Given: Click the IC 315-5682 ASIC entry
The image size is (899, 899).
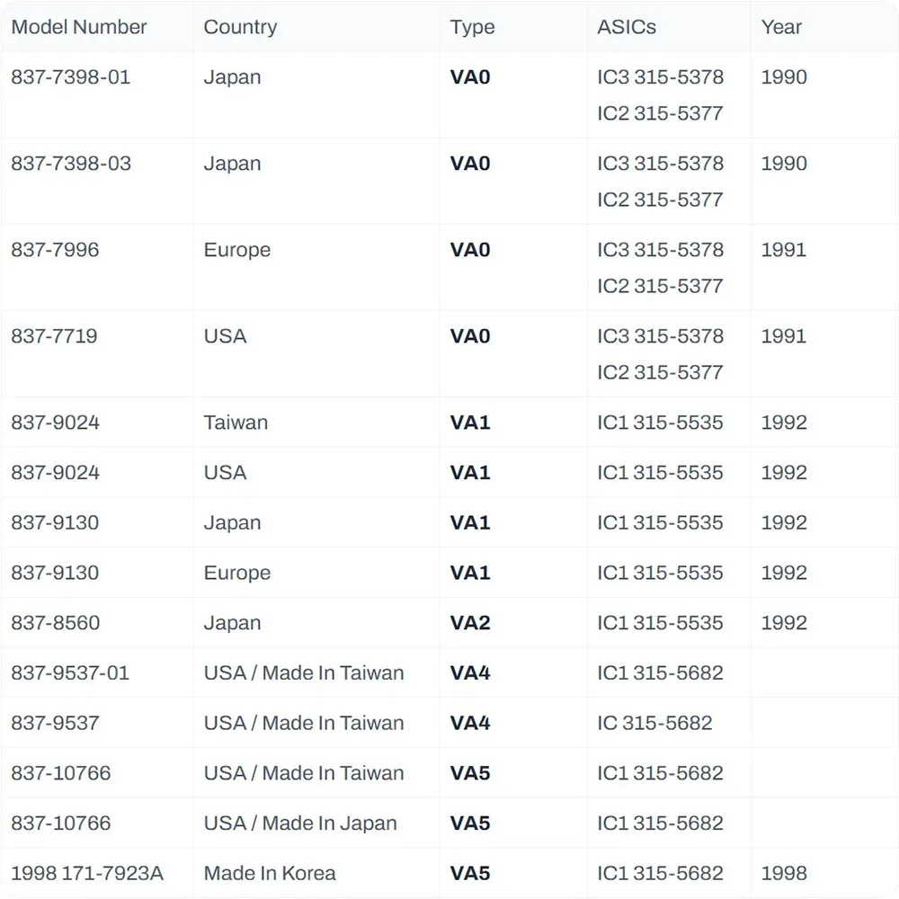Looking at the screenshot, I should point(654,723).
